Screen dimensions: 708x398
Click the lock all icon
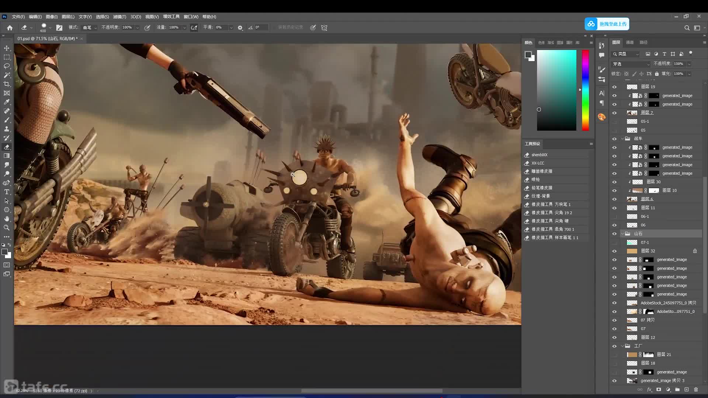[x=657, y=74]
